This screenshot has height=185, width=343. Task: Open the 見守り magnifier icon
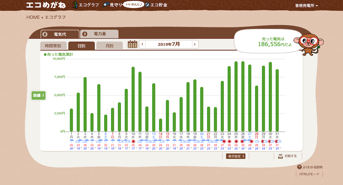point(106,5)
